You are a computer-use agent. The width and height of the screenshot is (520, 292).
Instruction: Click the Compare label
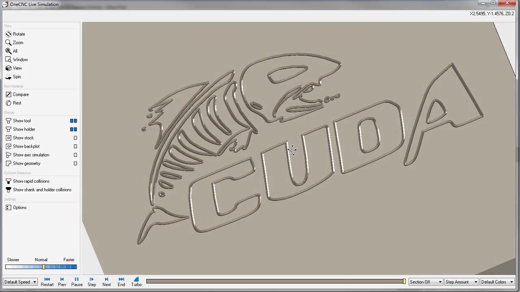21,94
